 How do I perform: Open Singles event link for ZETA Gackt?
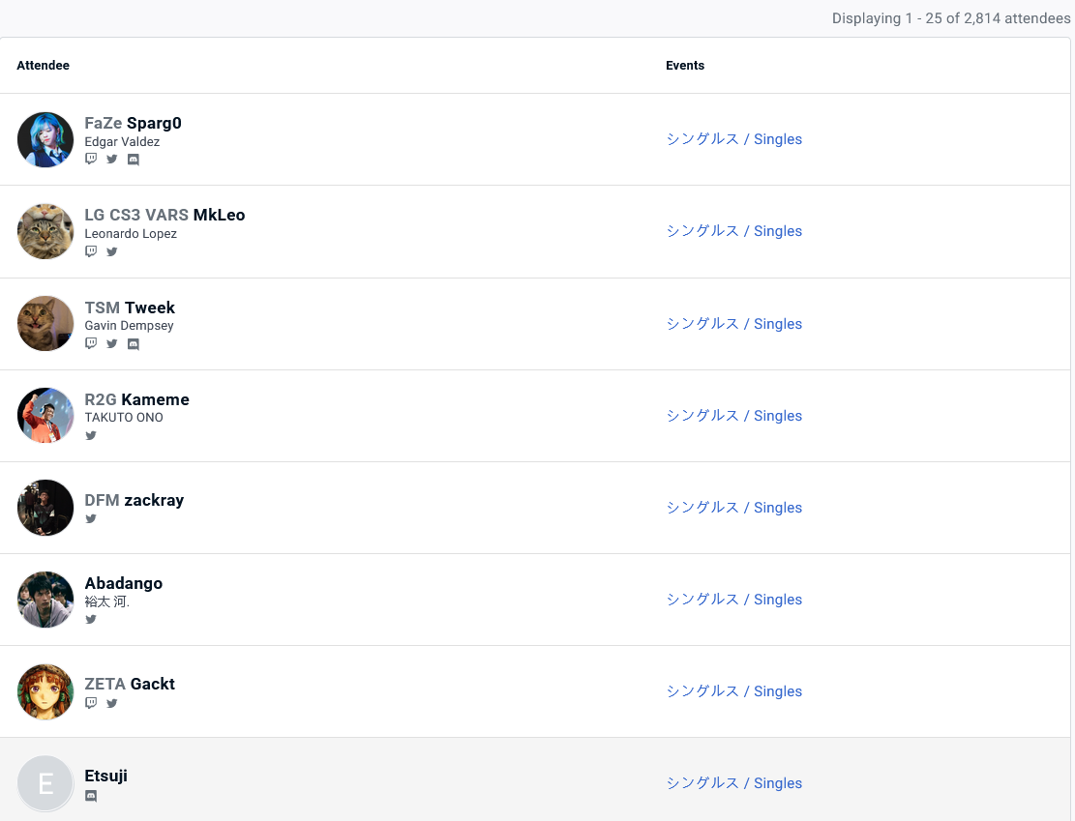pos(734,690)
